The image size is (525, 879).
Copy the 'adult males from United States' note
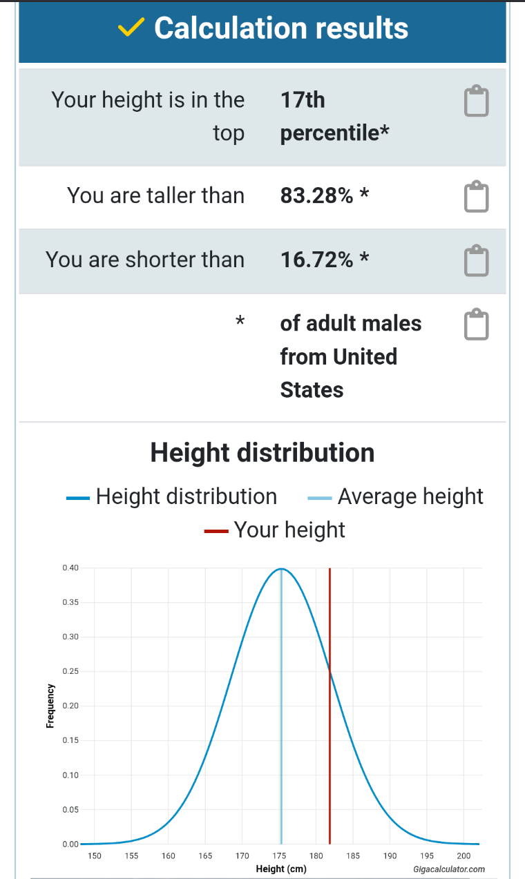tap(476, 325)
